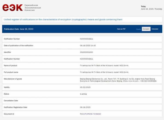Viewport: 164px width, 120px height.
Task: Select Date of publication value 06/16/2020 14:45
Action: [88, 46]
